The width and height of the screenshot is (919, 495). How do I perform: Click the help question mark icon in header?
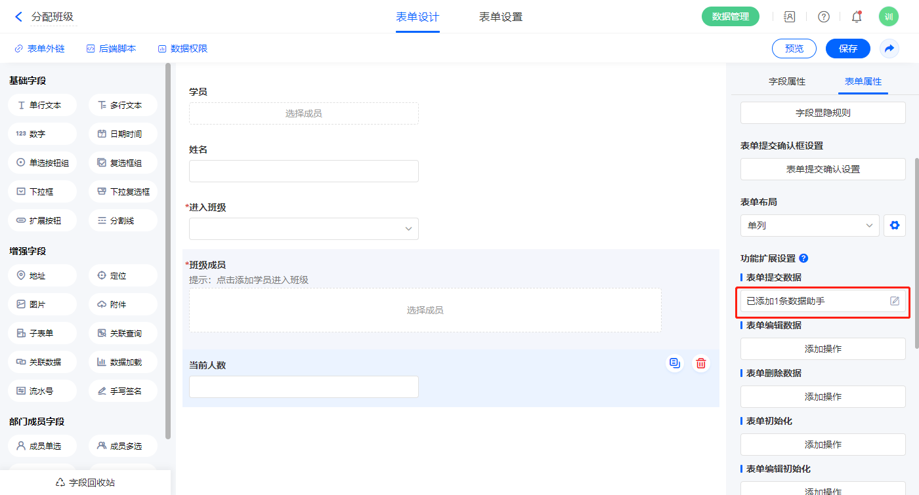823,17
